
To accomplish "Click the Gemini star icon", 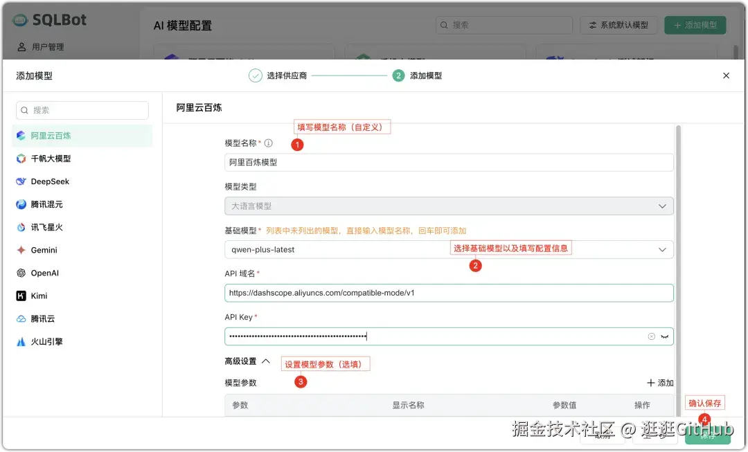I will [21, 250].
